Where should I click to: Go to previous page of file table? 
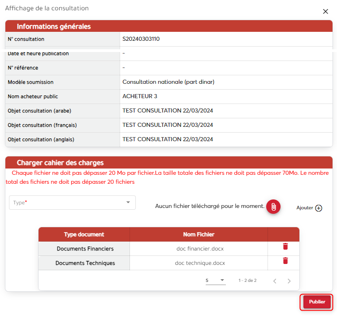click(x=275, y=281)
